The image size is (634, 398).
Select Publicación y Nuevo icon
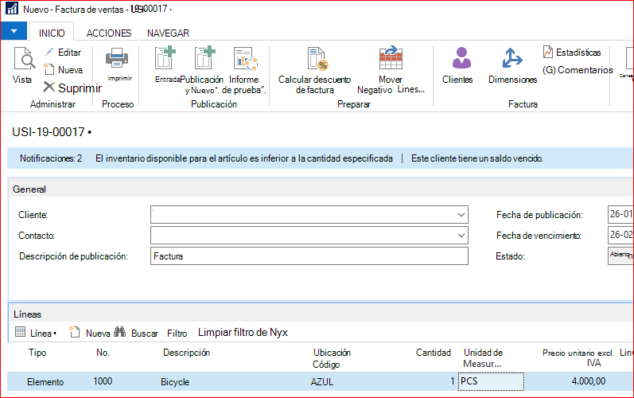coord(204,57)
